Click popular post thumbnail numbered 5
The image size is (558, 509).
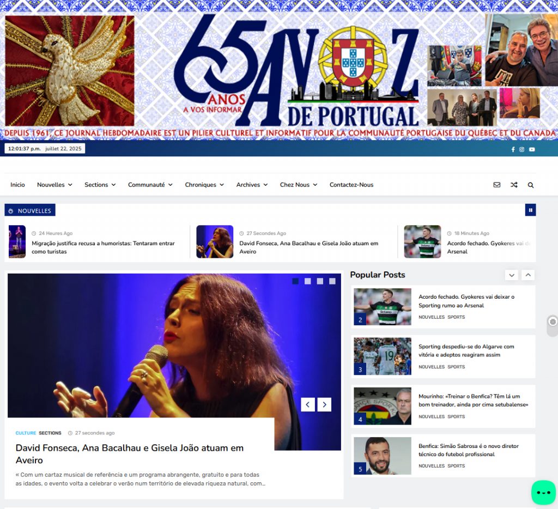pyautogui.click(x=383, y=456)
